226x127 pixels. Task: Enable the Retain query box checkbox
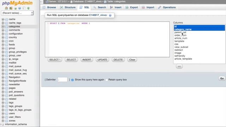[x=107, y=80]
